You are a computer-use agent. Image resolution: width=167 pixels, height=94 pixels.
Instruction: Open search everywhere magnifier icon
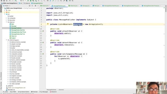click(x=73, y=1)
